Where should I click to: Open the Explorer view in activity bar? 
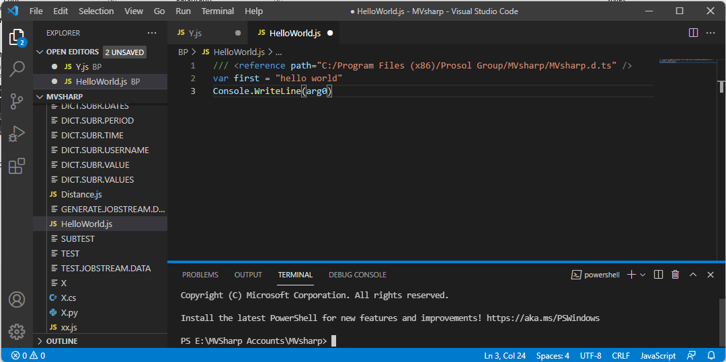click(x=16, y=37)
